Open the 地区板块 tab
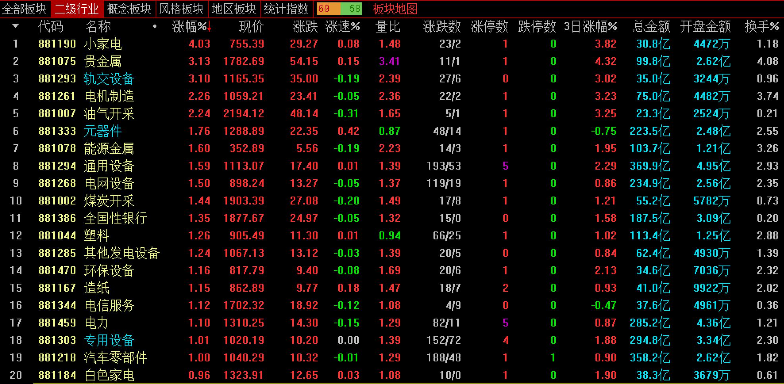This screenshot has height=384, width=784. pos(234,9)
